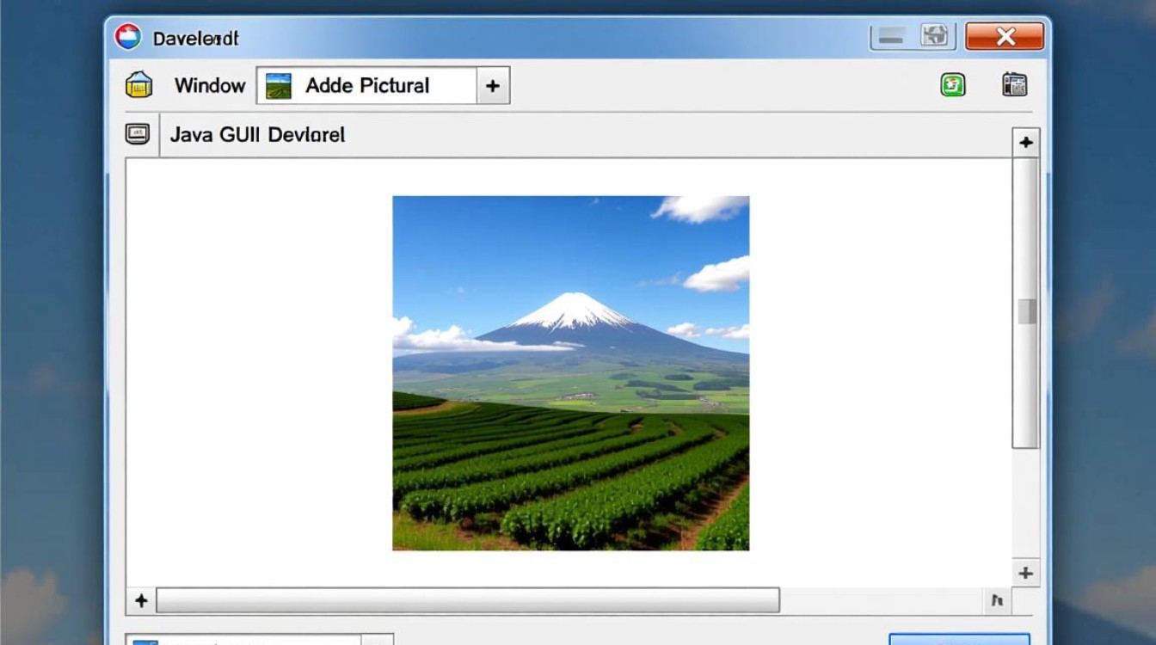Click the plus icon at the panel's top-right corner
Viewport: 1156px width, 645px height.
[x=1025, y=140]
